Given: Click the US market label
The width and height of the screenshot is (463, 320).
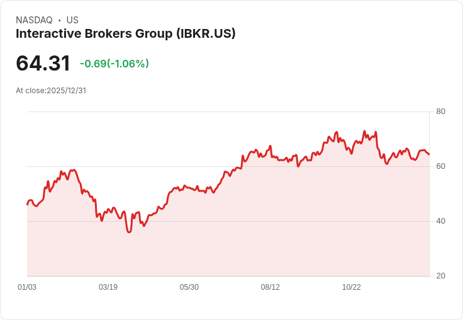Looking at the screenshot, I should (72, 20).
